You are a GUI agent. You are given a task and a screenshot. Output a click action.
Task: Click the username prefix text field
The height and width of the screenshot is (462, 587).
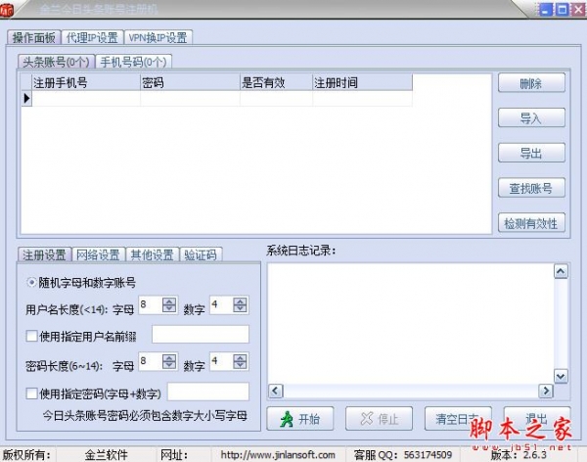(x=201, y=334)
